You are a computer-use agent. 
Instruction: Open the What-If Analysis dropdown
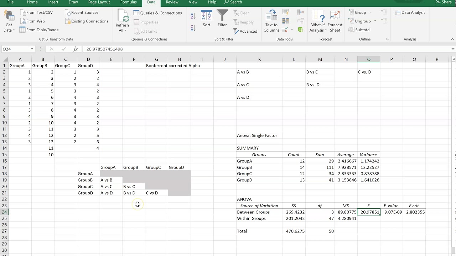click(318, 21)
